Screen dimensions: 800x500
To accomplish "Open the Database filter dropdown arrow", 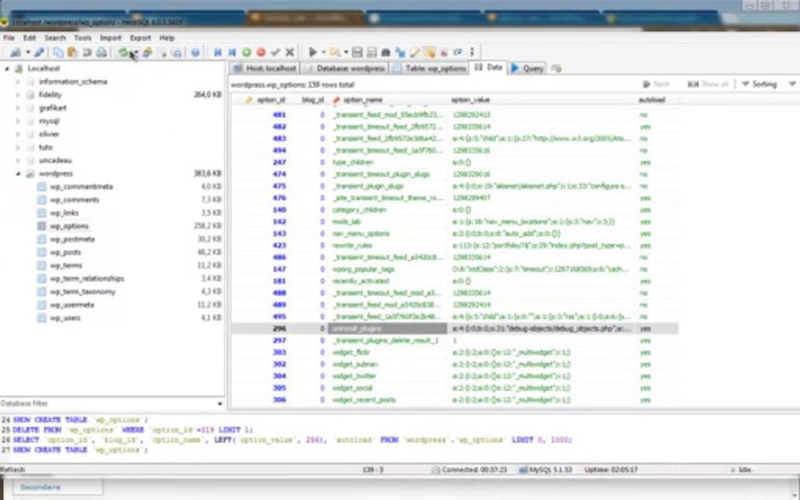I will [220, 403].
